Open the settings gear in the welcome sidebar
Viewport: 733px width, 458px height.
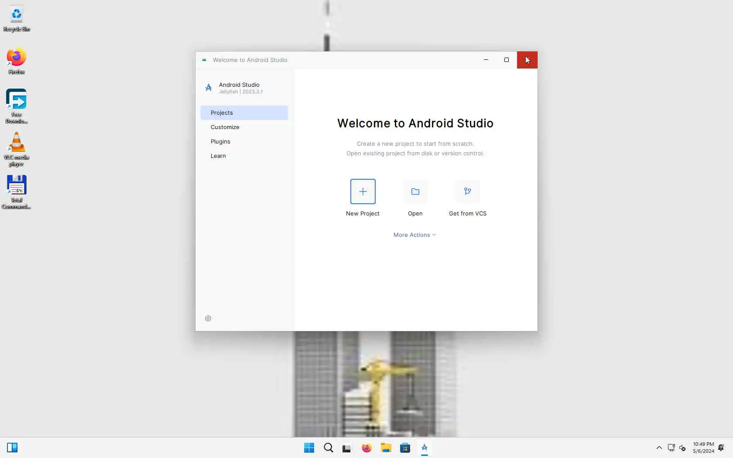(208, 318)
